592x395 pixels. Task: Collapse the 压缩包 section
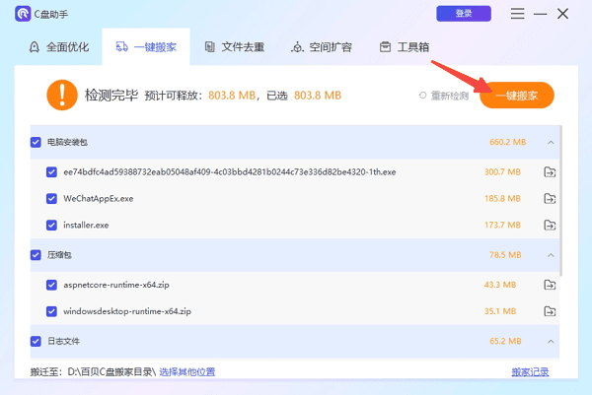click(x=550, y=255)
